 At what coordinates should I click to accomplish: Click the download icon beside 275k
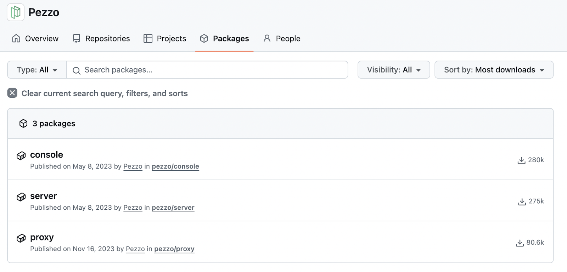pyautogui.click(x=522, y=202)
